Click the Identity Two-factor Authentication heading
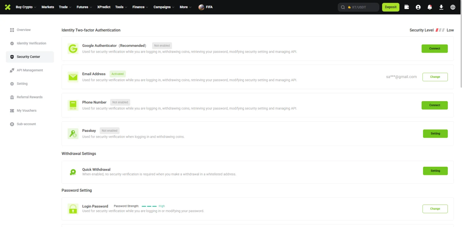462x227 pixels. pyautogui.click(x=91, y=30)
